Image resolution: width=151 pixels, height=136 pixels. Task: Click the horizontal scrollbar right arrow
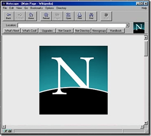[142, 127]
